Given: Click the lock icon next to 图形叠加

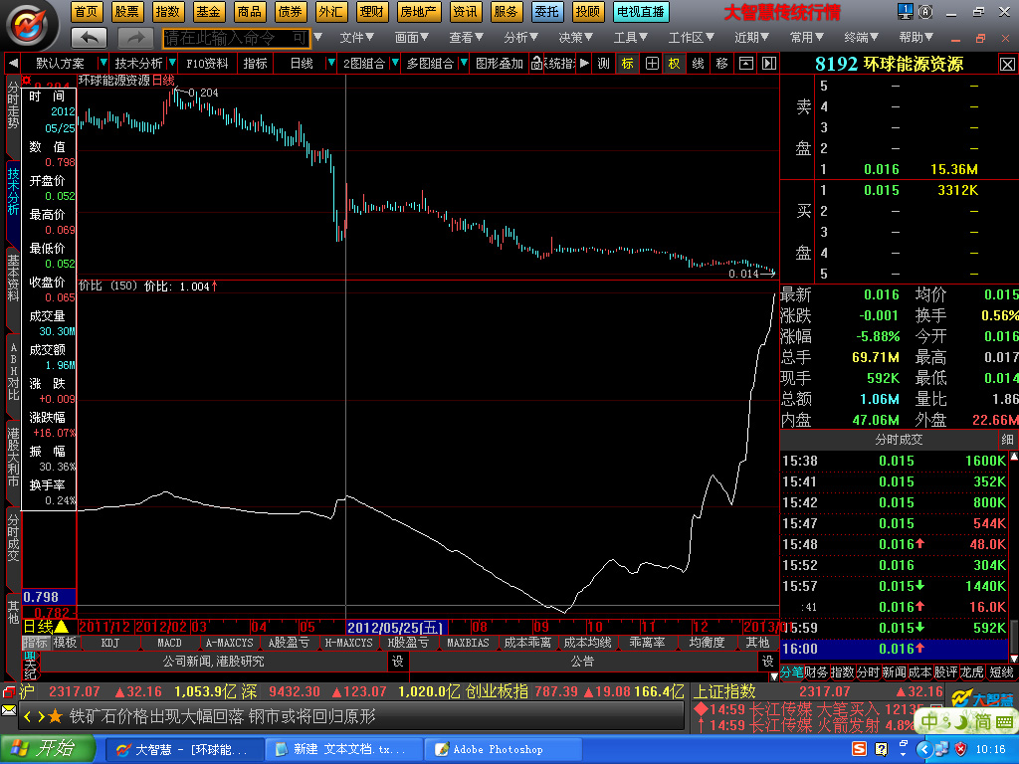Looking at the screenshot, I should [536, 63].
